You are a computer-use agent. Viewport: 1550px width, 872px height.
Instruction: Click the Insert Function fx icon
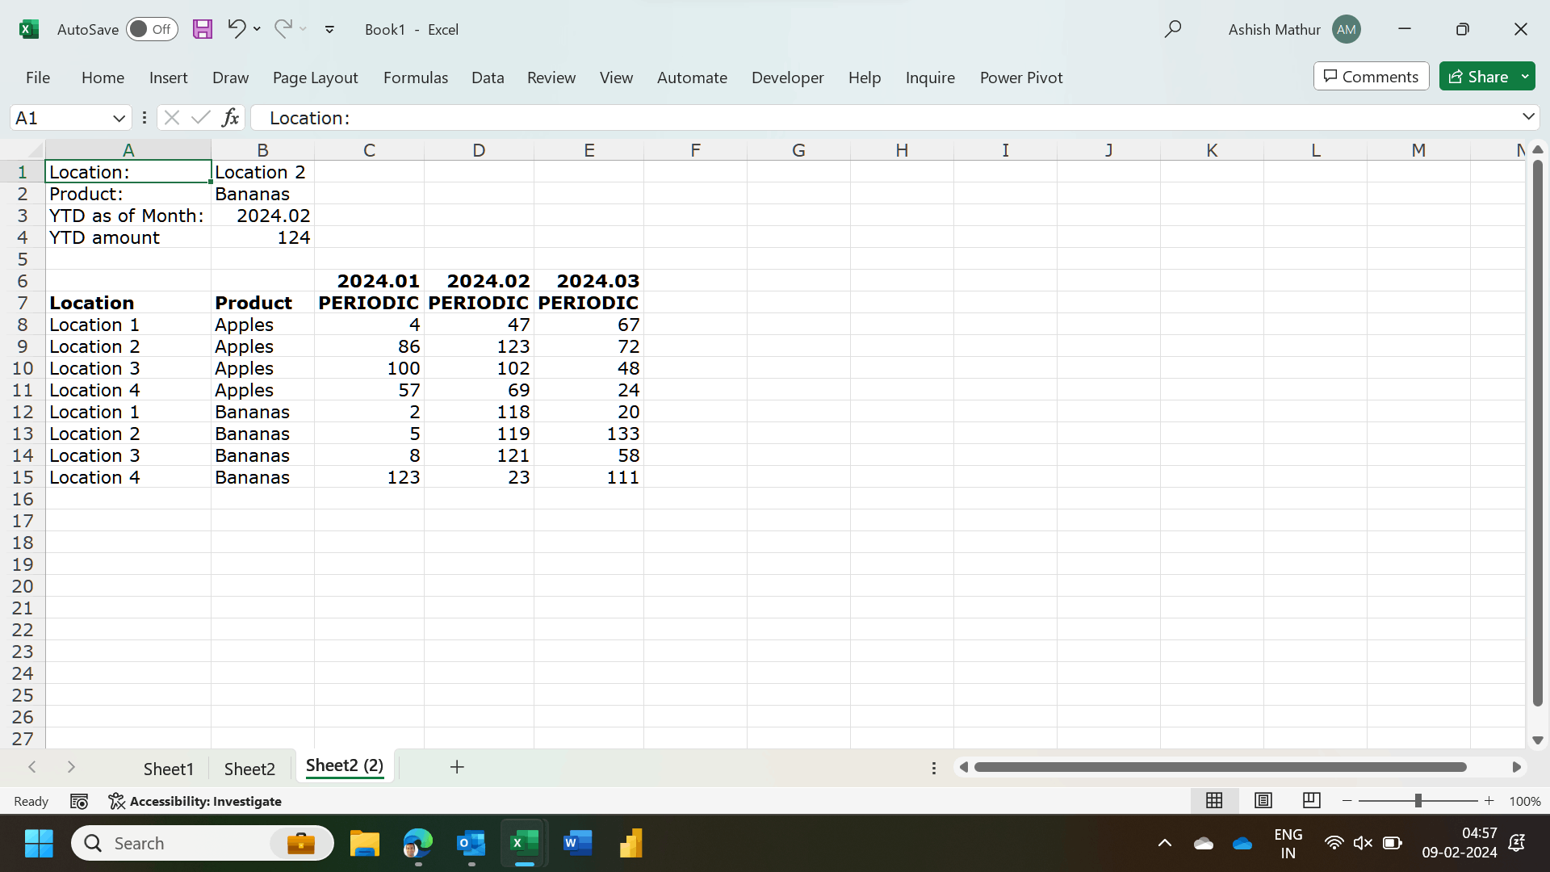click(230, 118)
